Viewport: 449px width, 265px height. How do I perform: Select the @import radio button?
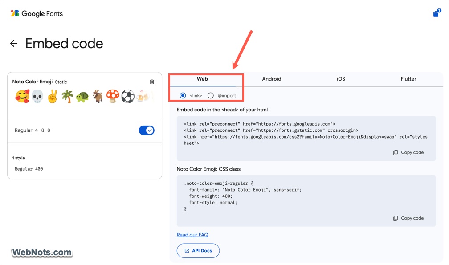(x=210, y=96)
